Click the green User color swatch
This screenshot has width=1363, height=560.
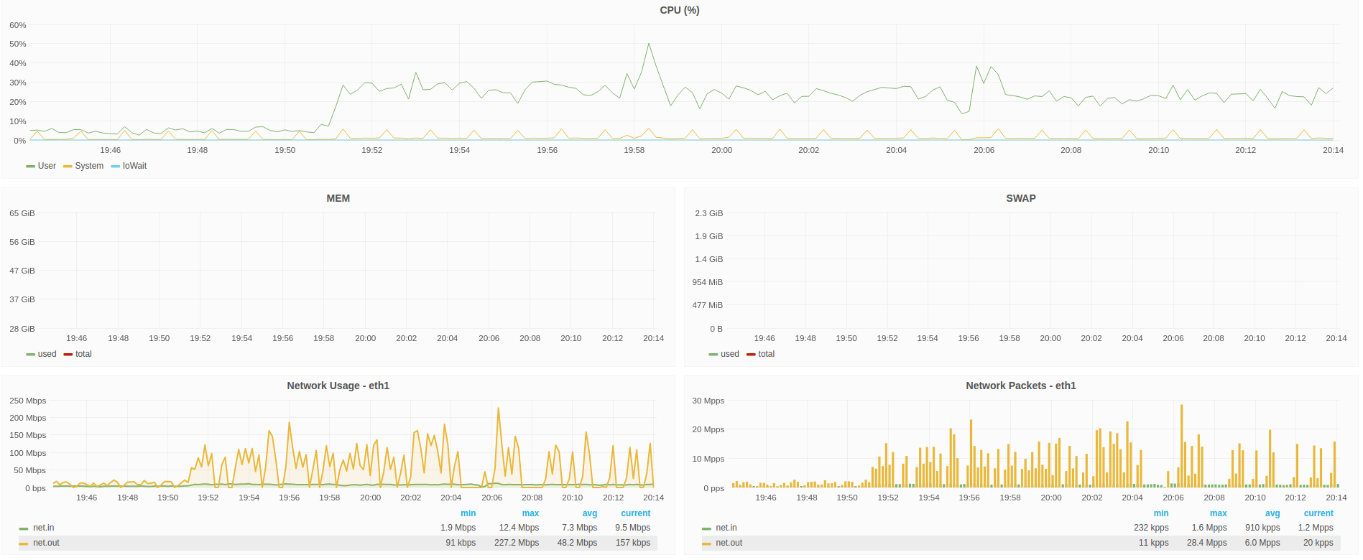[30, 167]
